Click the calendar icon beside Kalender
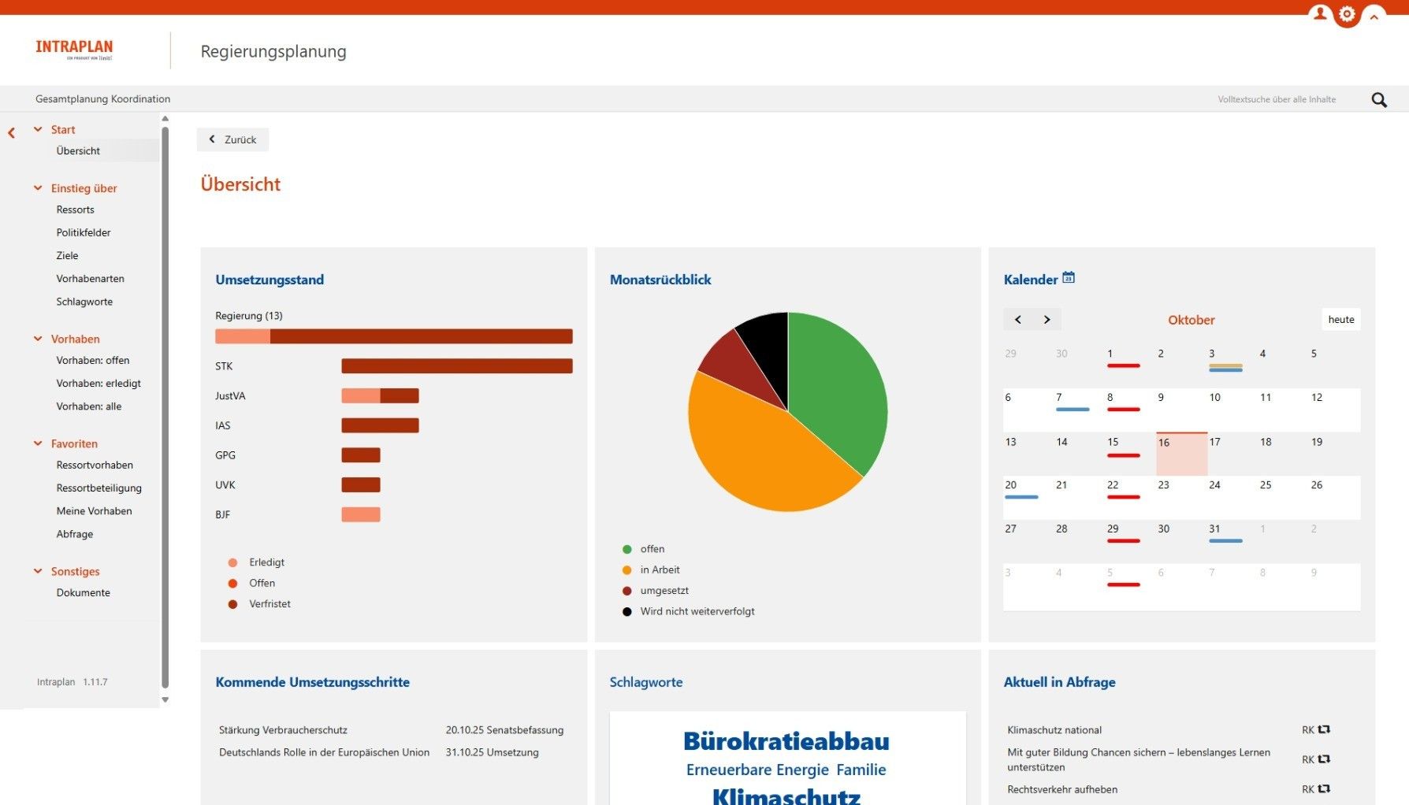This screenshot has height=805, width=1409. tap(1069, 278)
